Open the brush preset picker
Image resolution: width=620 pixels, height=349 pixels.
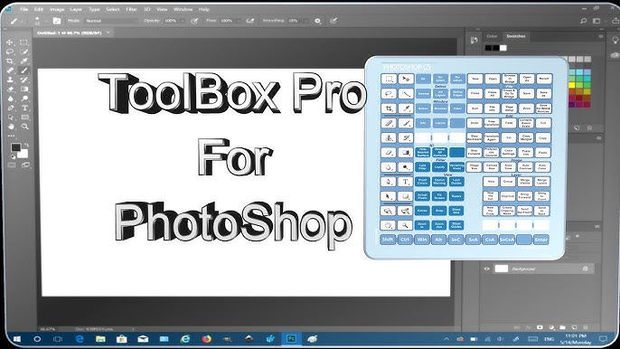[x=37, y=21]
